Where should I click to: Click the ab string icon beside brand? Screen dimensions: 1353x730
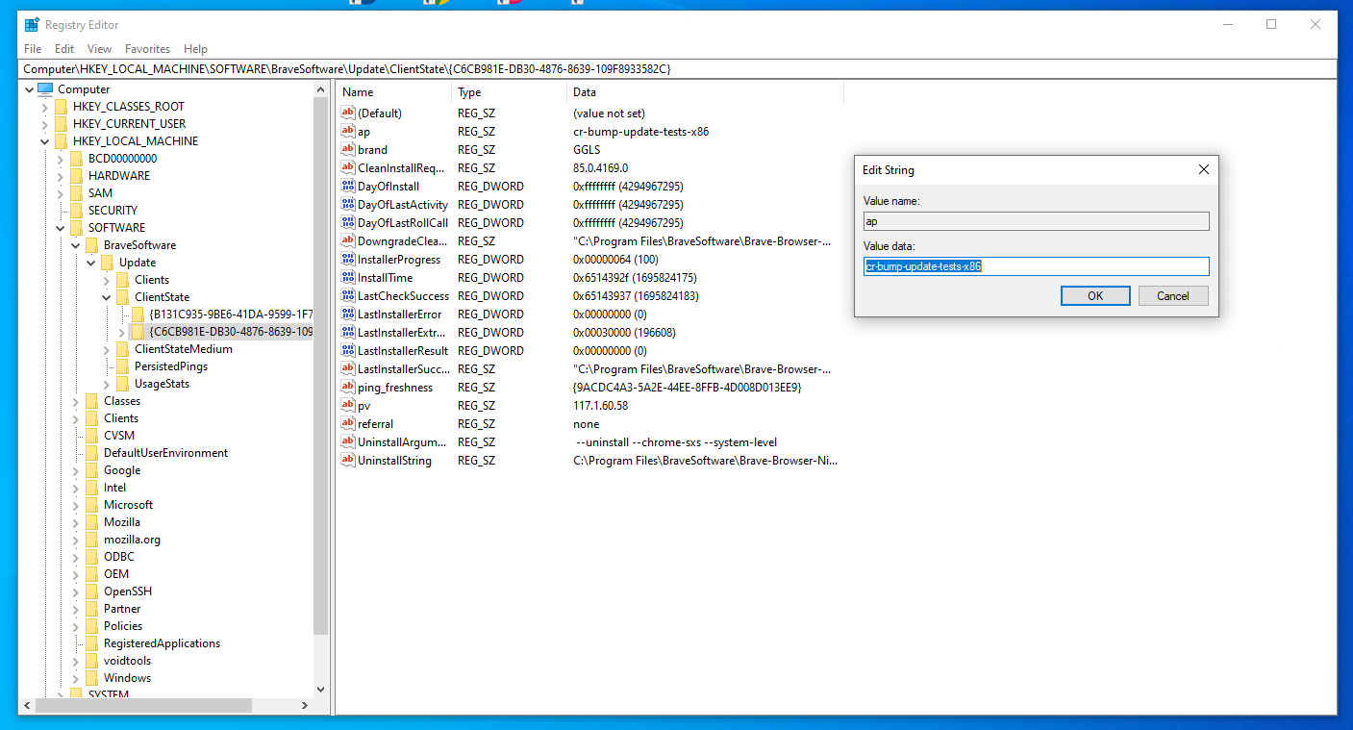click(347, 149)
